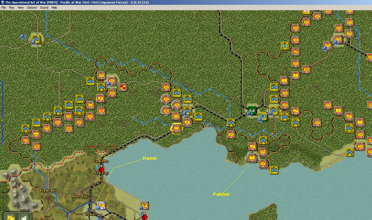Select the green unit counter marked G
The image size is (372, 220).
point(285,46)
